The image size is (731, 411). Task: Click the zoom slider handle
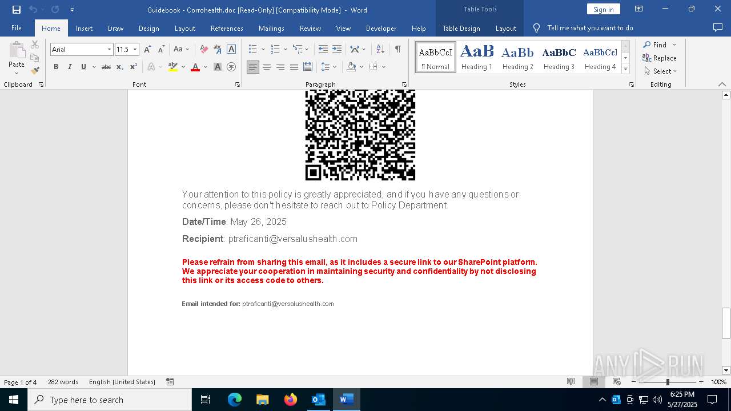pos(668,382)
